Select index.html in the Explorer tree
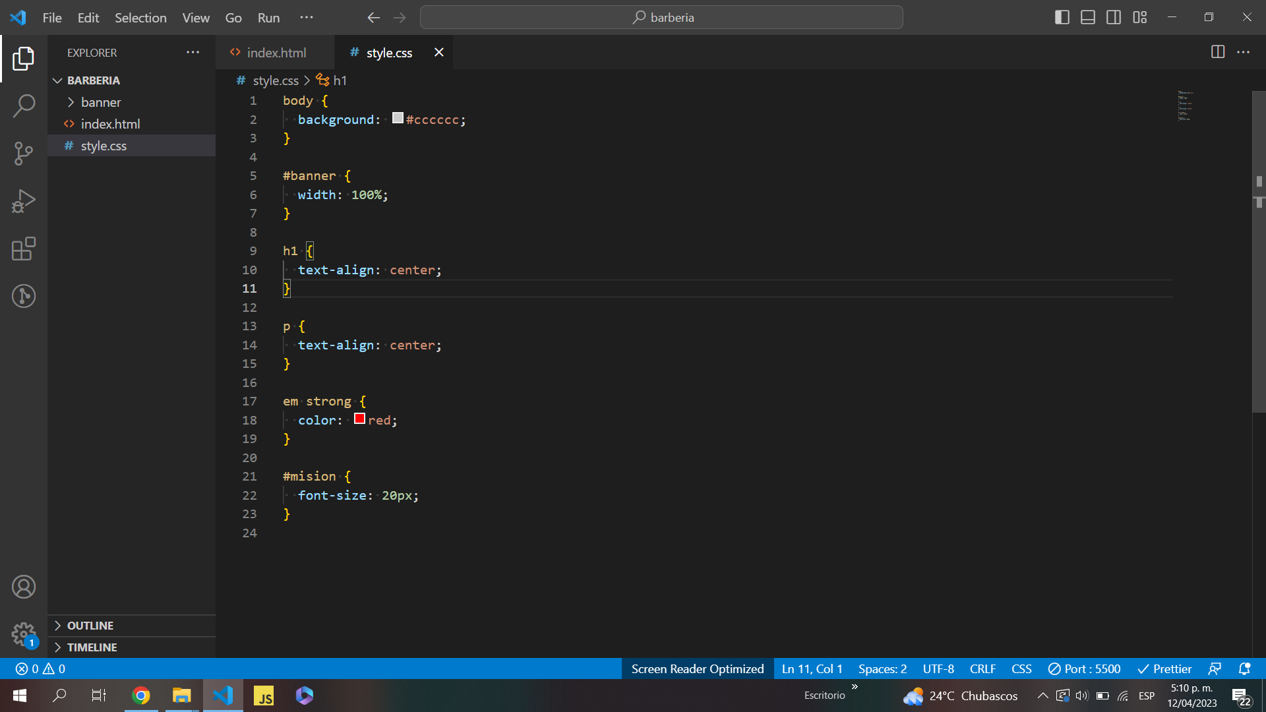Screen dimensions: 1266x712 [132, 124]
